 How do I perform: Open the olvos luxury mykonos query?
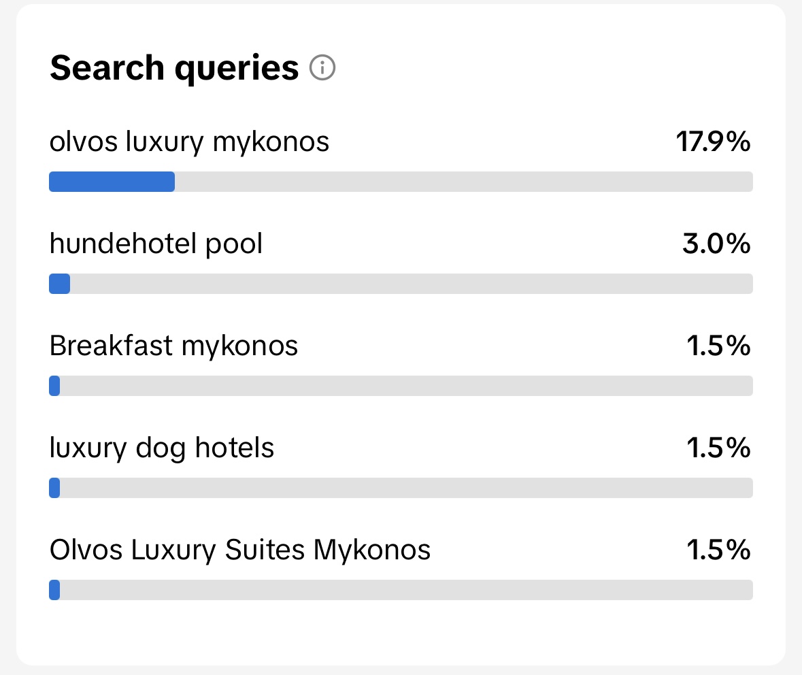point(189,142)
